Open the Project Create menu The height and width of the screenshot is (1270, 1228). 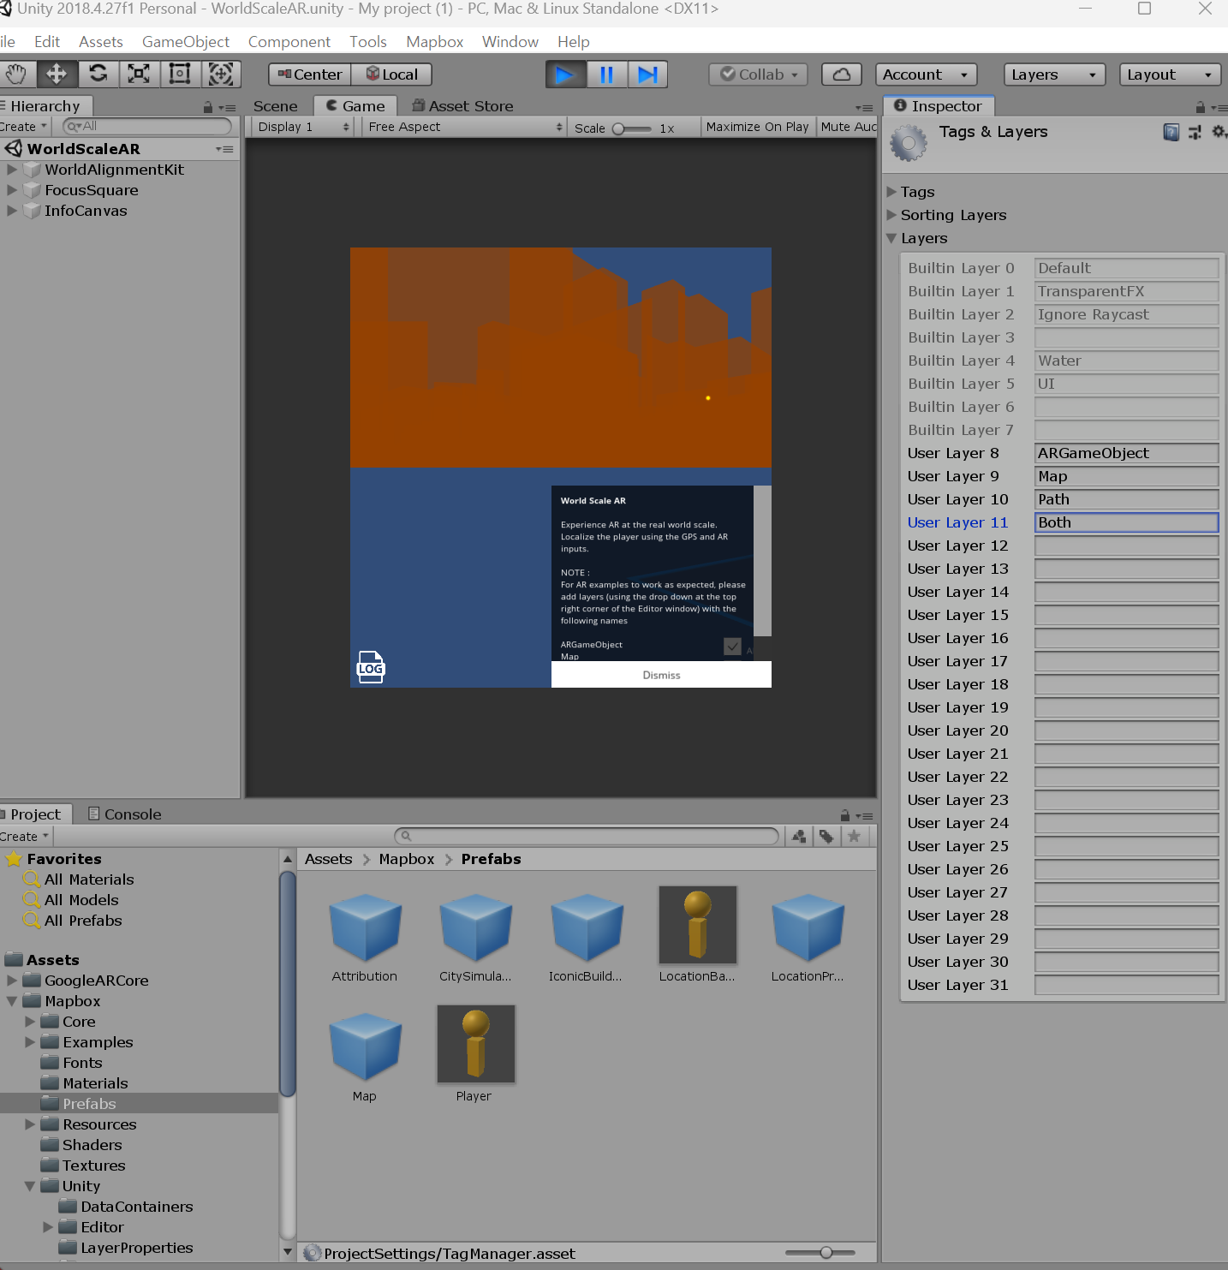coord(25,837)
